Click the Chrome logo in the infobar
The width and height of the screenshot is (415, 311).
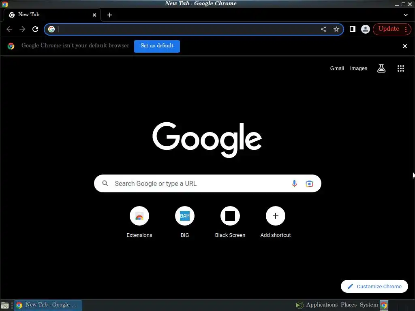tap(11, 46)
